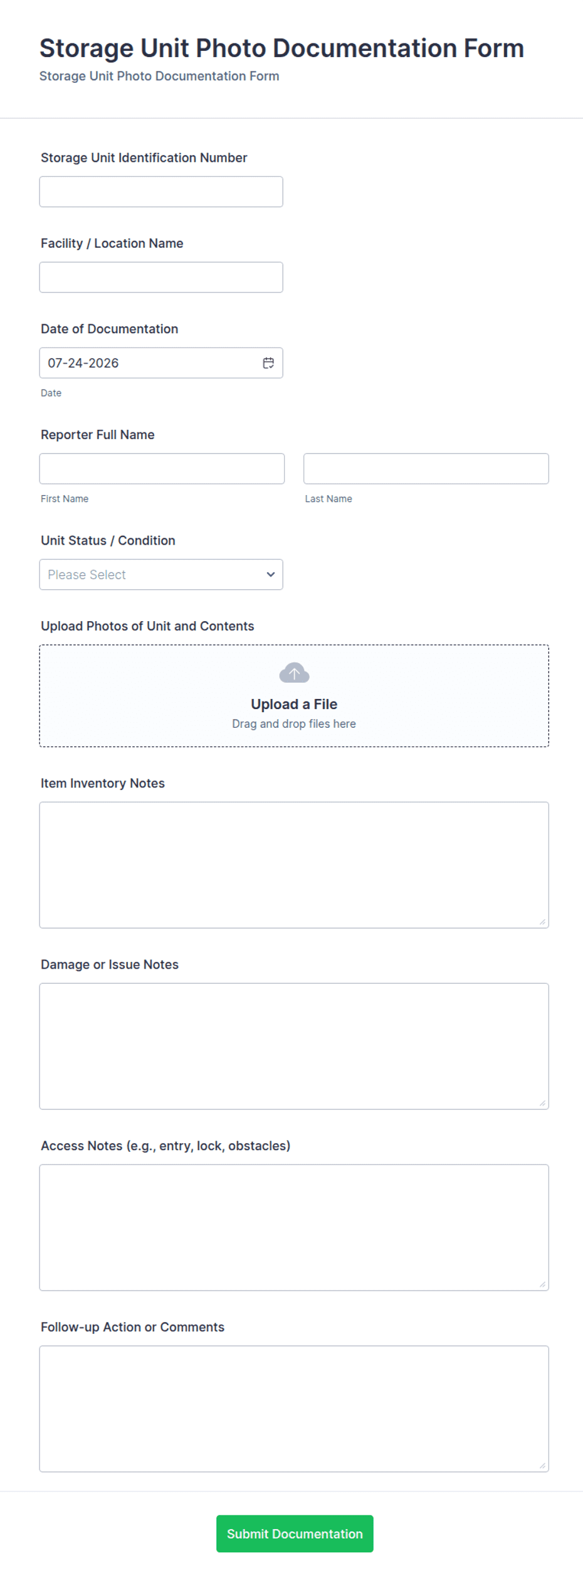The image size is (583, 1583).
Task: Focus the Item Inventory Notes textarea
Action: pyautogui.click(x=294, y=864)
